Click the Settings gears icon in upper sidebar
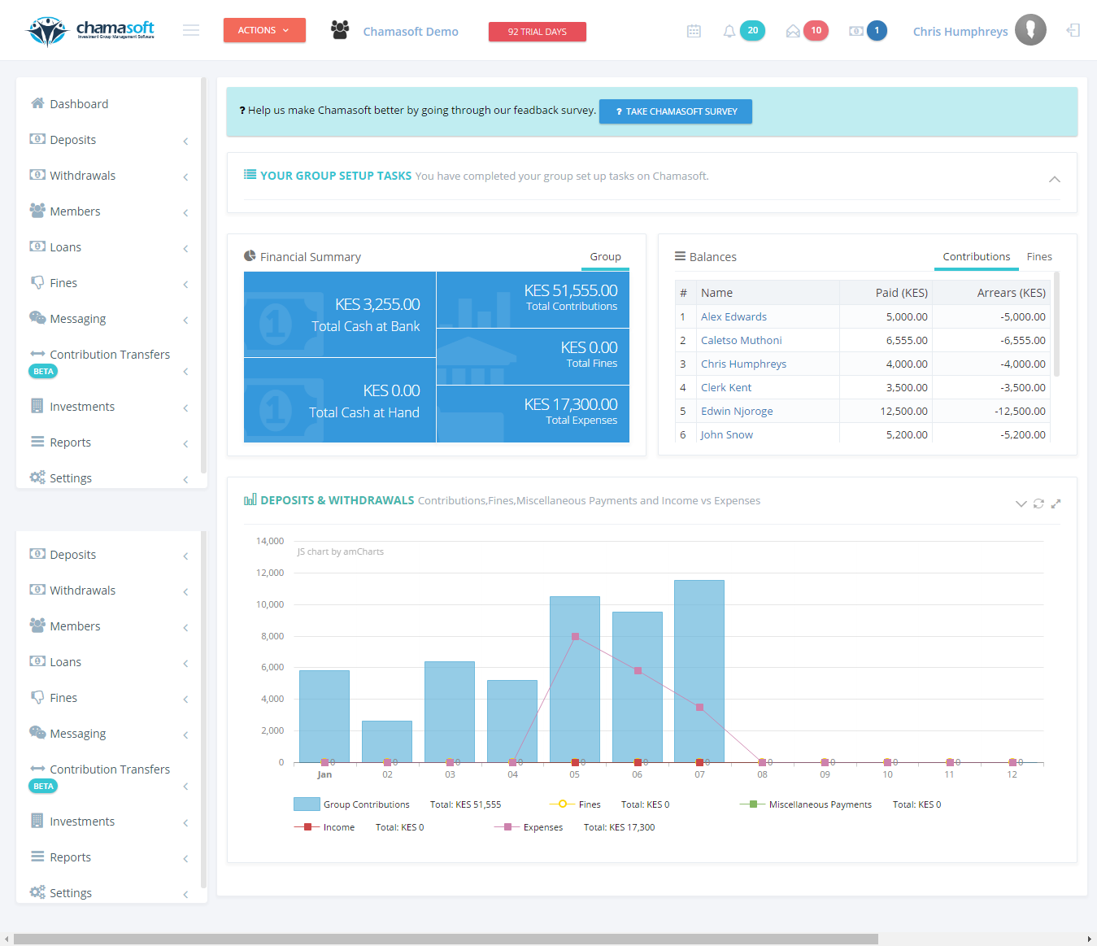This screenshot has width=1097, height=946. (x=37, y=477)
